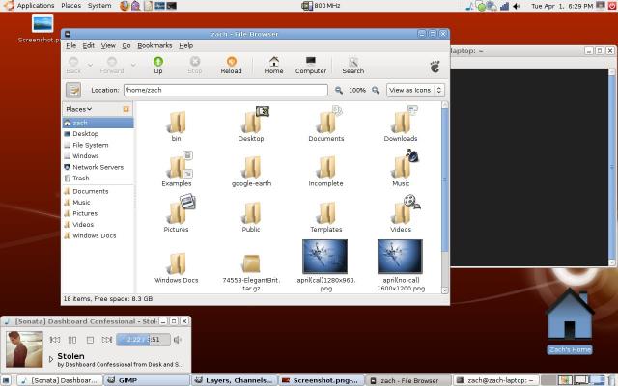
Task: Open the Applications menu in top panel
Action: 36,6
